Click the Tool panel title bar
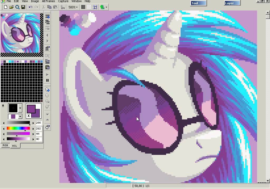This screenshot has width=270, height=189. click(199, 3)
